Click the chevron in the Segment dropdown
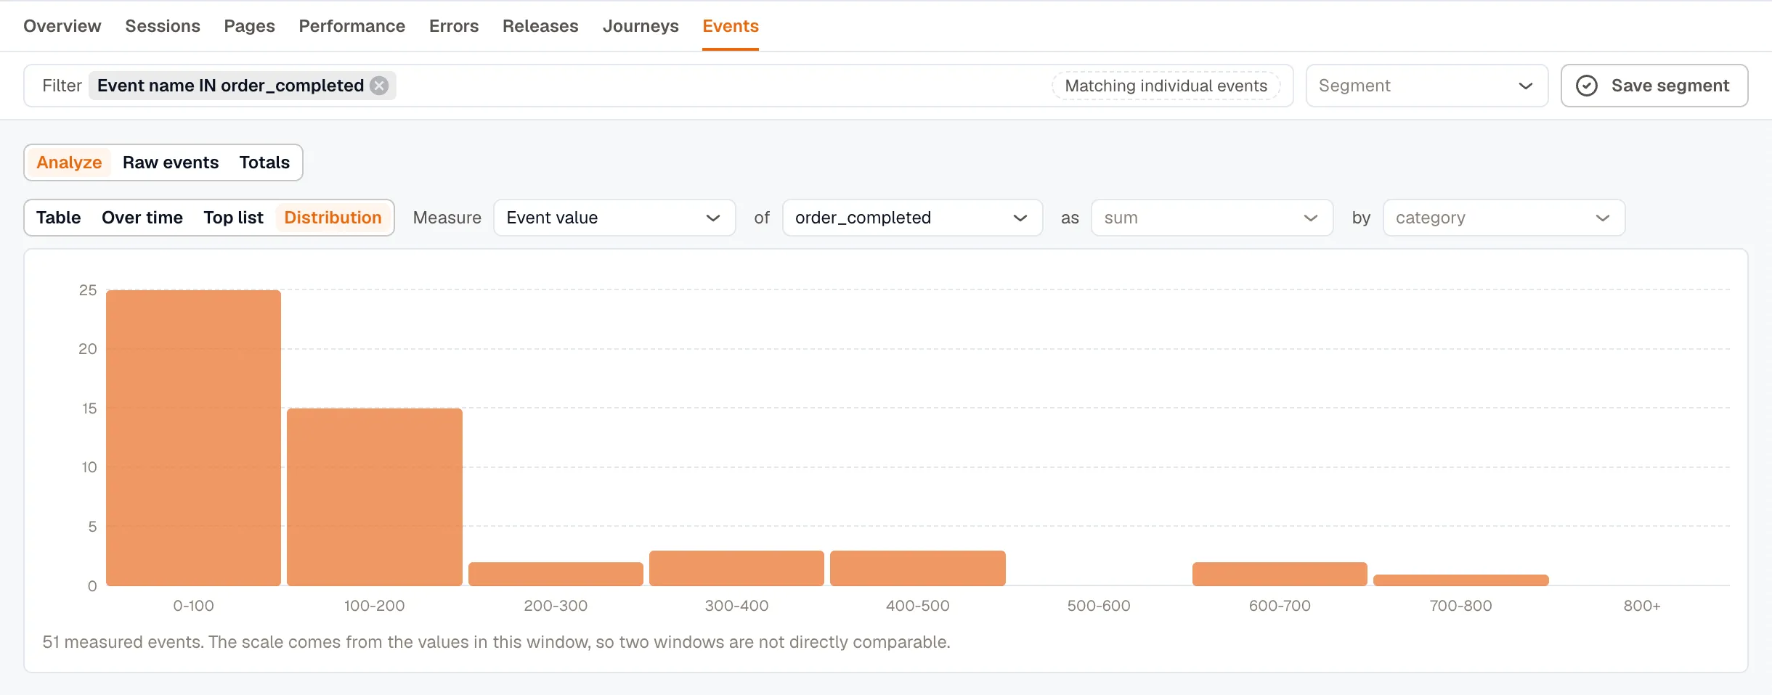 click(x=1526, y=86)
